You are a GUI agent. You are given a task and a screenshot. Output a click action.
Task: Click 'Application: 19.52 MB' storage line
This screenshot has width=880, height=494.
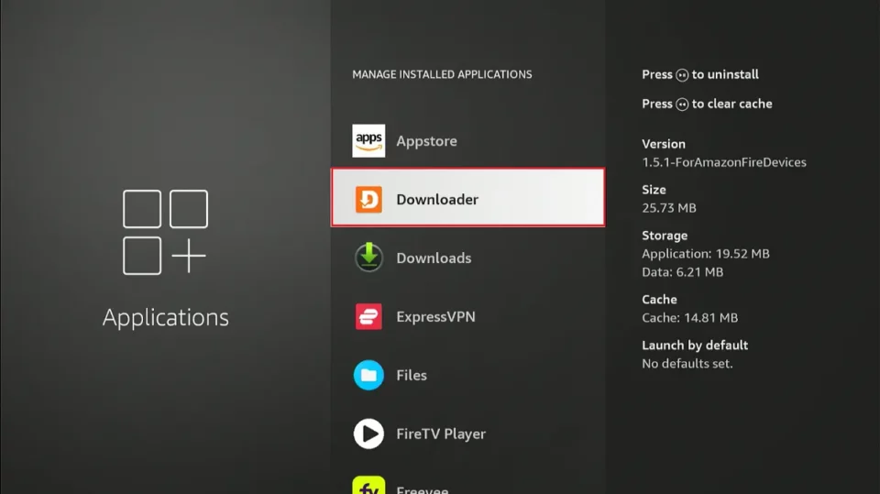click(x=706, y=254)
